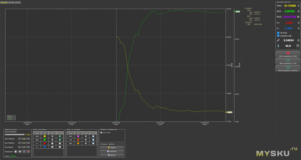
Task: Click the new file recording control icon
Action: coord(15,152)
